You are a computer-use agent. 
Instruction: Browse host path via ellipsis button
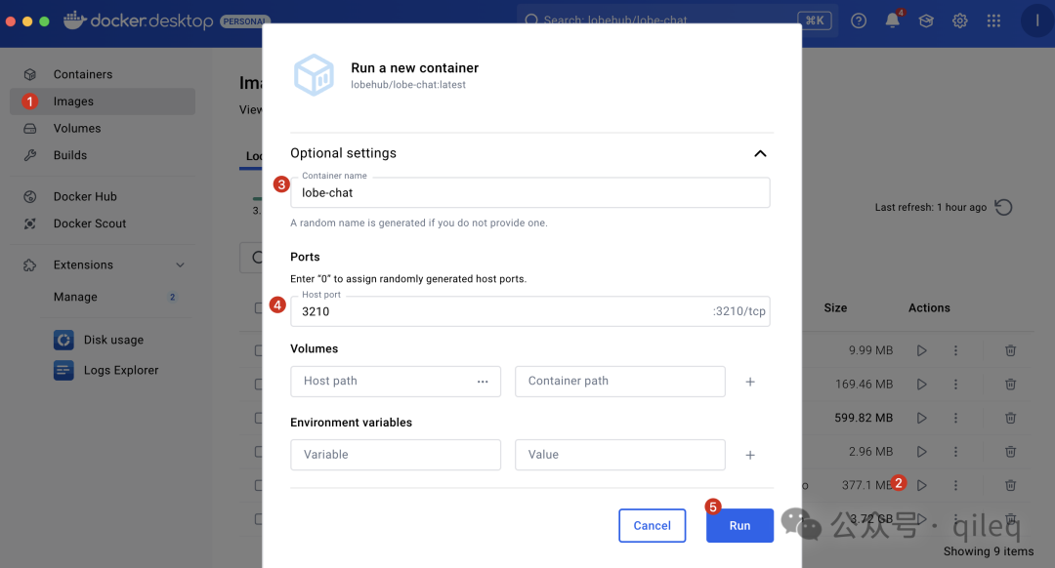(x=483, y=382)
